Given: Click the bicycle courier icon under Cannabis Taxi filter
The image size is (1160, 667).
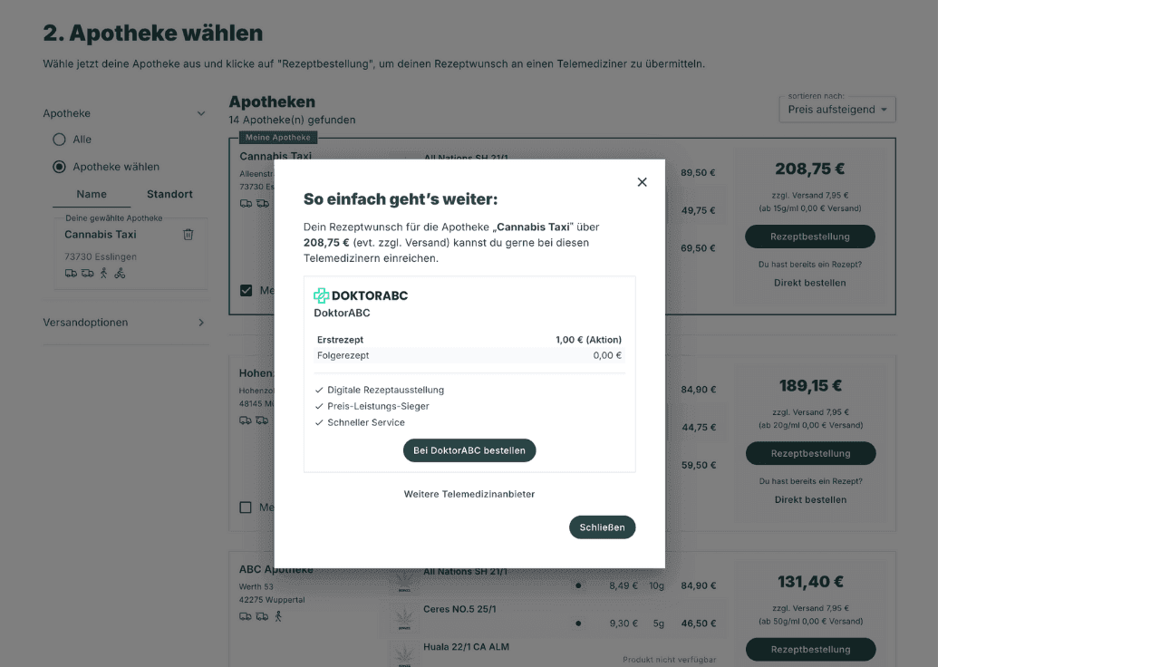Looking at the screenshot, I should pos(121,273).
